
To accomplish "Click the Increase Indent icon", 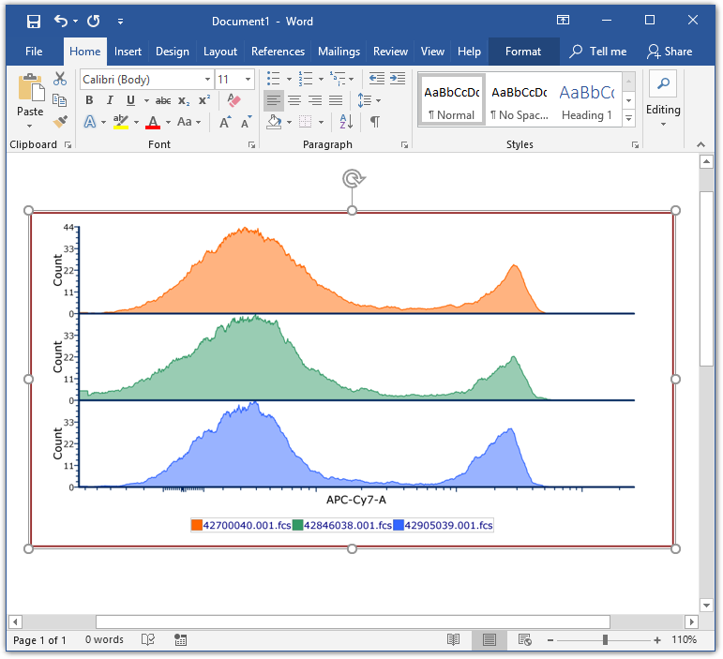I will (398, 79).
